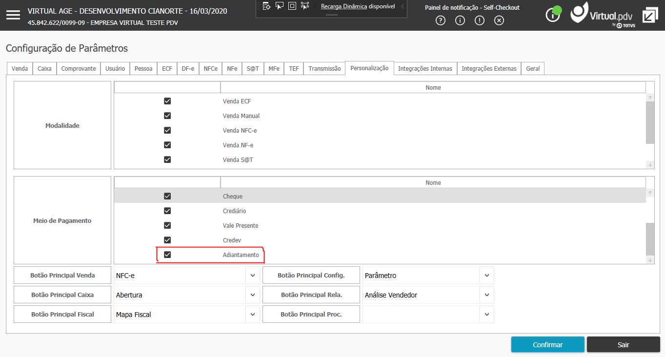
Task: Open the exclamation alert notification icon
Action: pos(480,20)
